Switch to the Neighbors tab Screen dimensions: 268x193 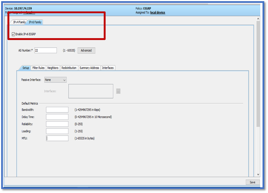[x=53, y=68]
